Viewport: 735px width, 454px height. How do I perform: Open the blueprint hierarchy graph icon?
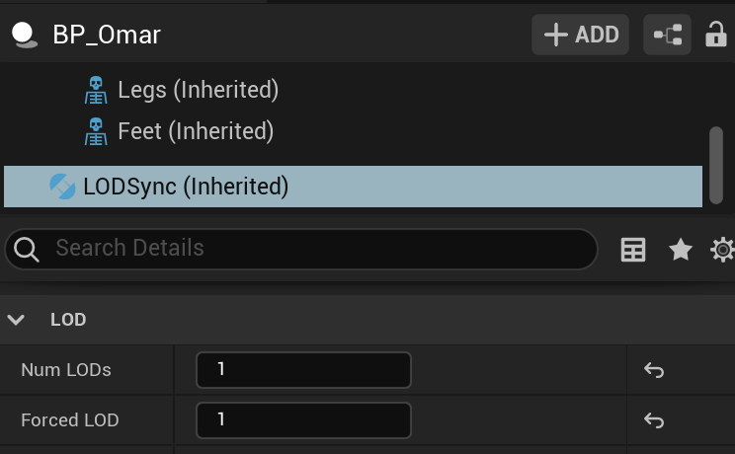[x=668, y=36]
